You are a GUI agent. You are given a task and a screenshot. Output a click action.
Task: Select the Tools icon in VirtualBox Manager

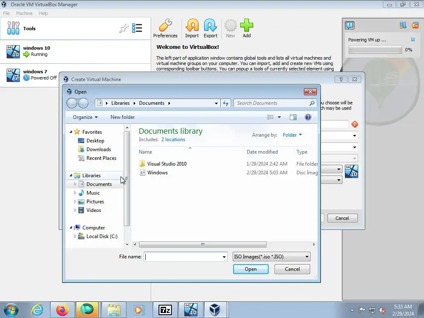pos(13,28)
